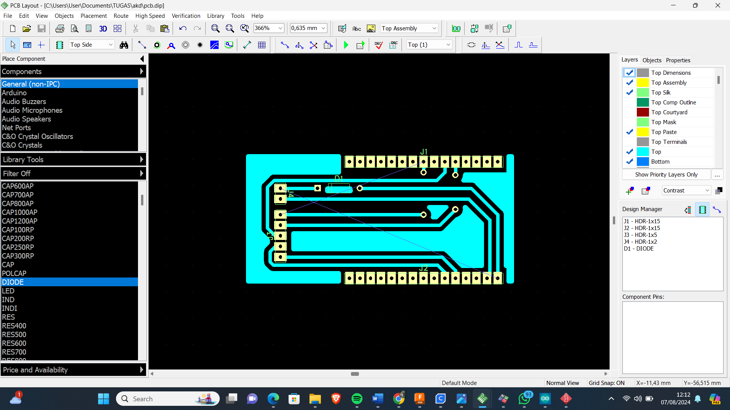730x410 pixels.
Task: Click the Top Mask color swatch
Action: click(643, 122)
